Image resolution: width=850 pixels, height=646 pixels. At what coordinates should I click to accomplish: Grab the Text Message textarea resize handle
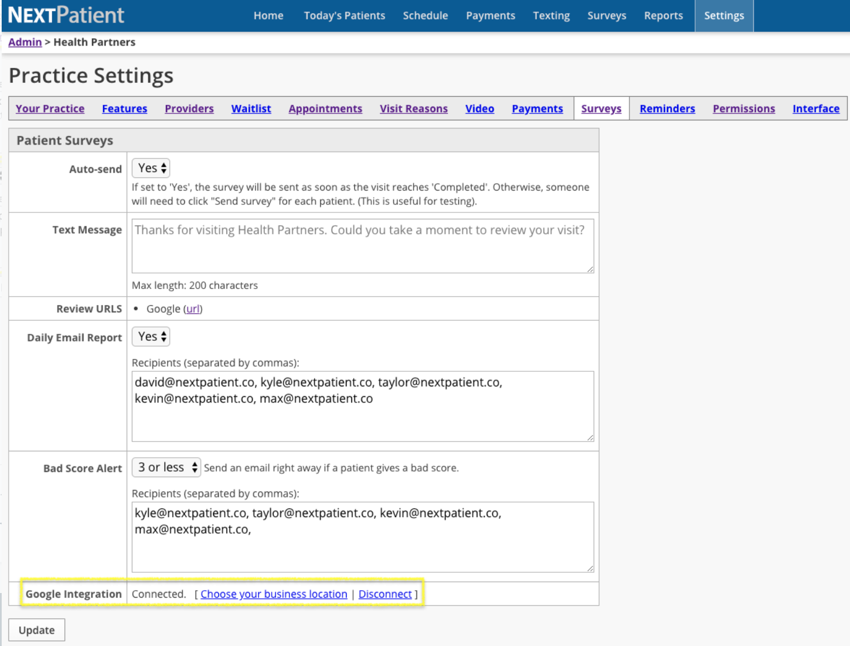590,269
